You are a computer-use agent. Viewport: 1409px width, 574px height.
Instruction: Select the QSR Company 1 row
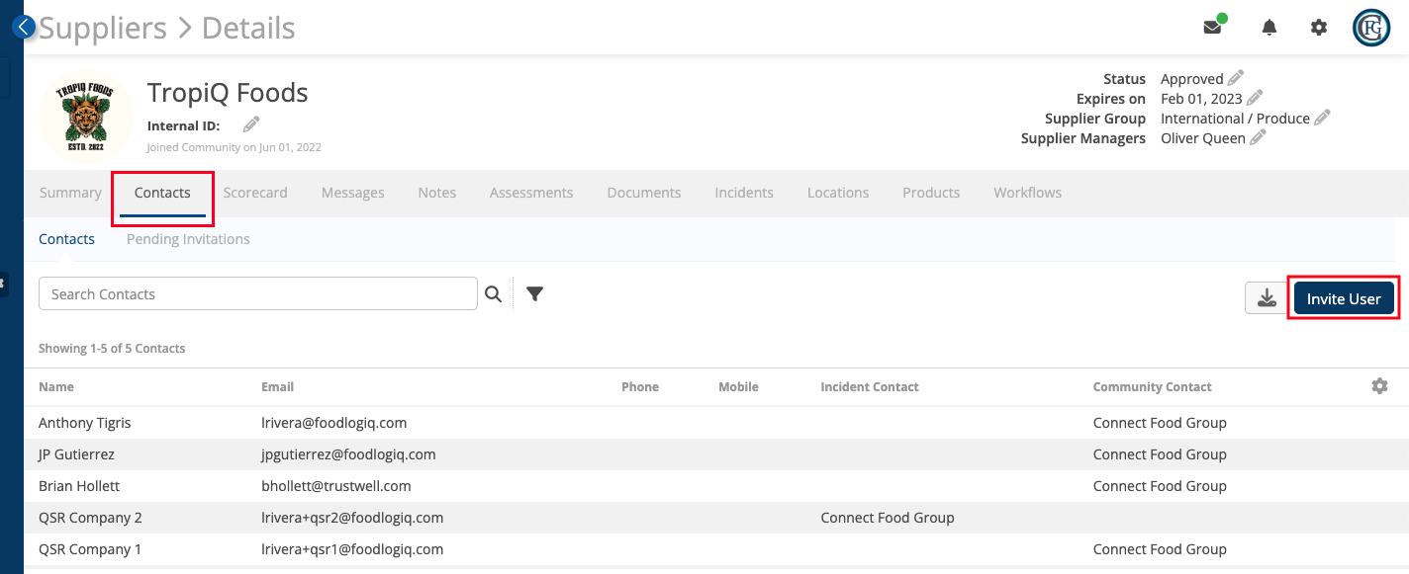coord(716,549)
